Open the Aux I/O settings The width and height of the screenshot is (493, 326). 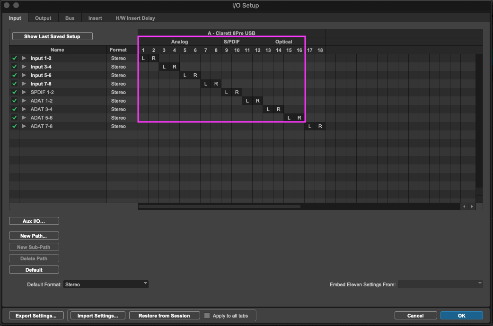click(34, 221)
